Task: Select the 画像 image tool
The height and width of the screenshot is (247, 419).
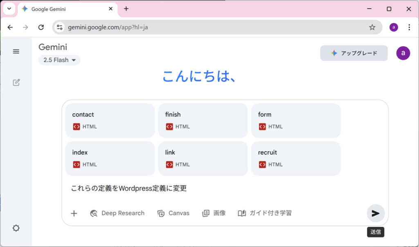Action: coord(214,213)
